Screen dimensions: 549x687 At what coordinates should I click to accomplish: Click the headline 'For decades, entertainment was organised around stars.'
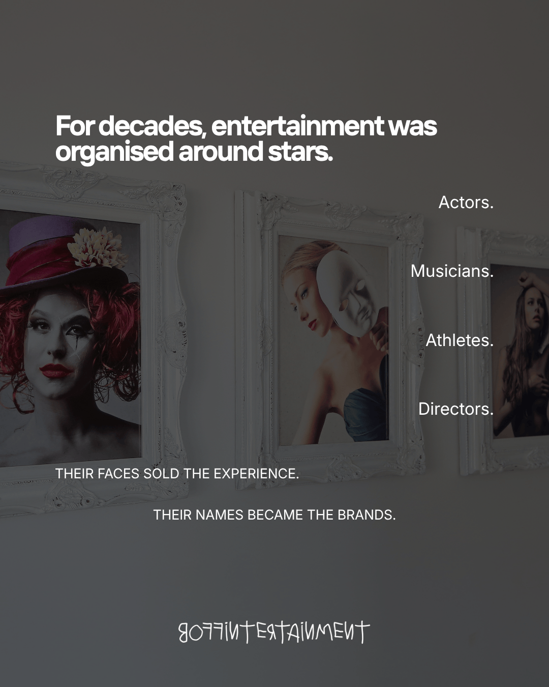pyautogui.click(x=246, y=139)
